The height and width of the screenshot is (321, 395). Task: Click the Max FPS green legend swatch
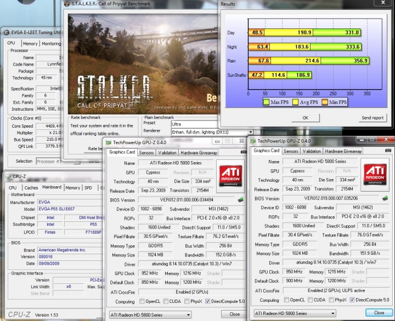tap(266, 102)
